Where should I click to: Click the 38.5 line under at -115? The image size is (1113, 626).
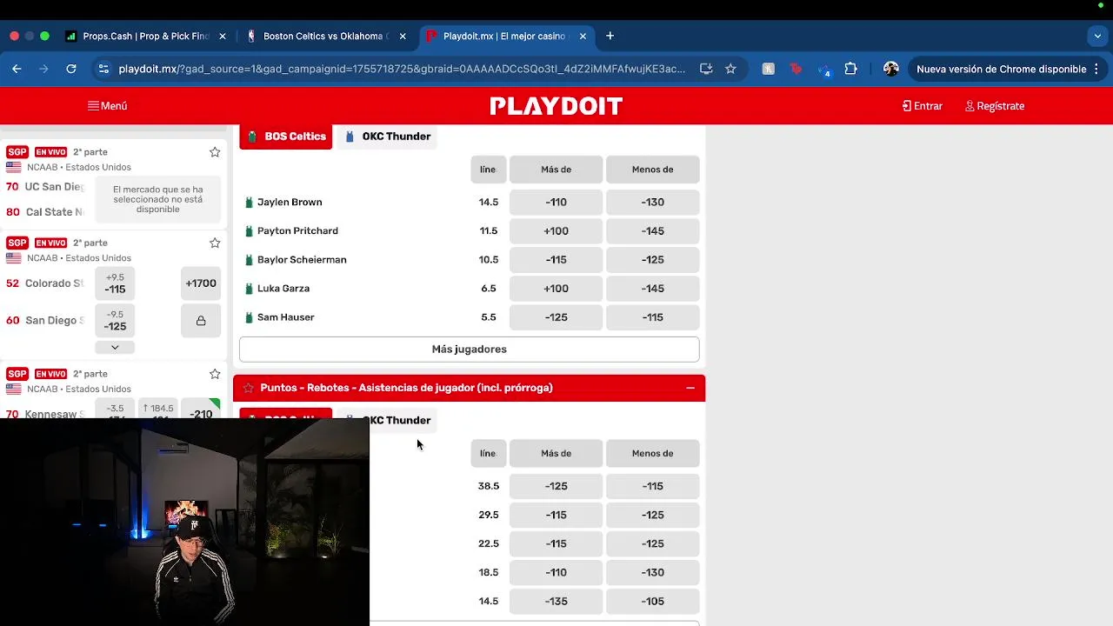652,486
